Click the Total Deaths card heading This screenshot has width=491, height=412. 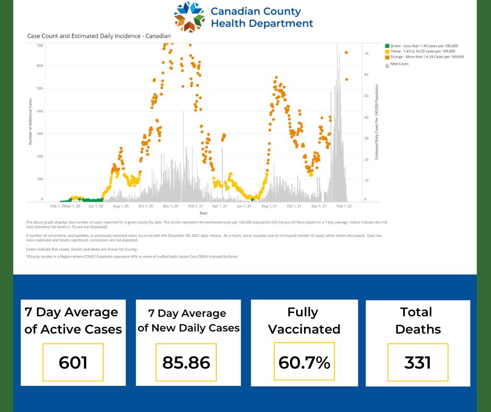(418, 321)
